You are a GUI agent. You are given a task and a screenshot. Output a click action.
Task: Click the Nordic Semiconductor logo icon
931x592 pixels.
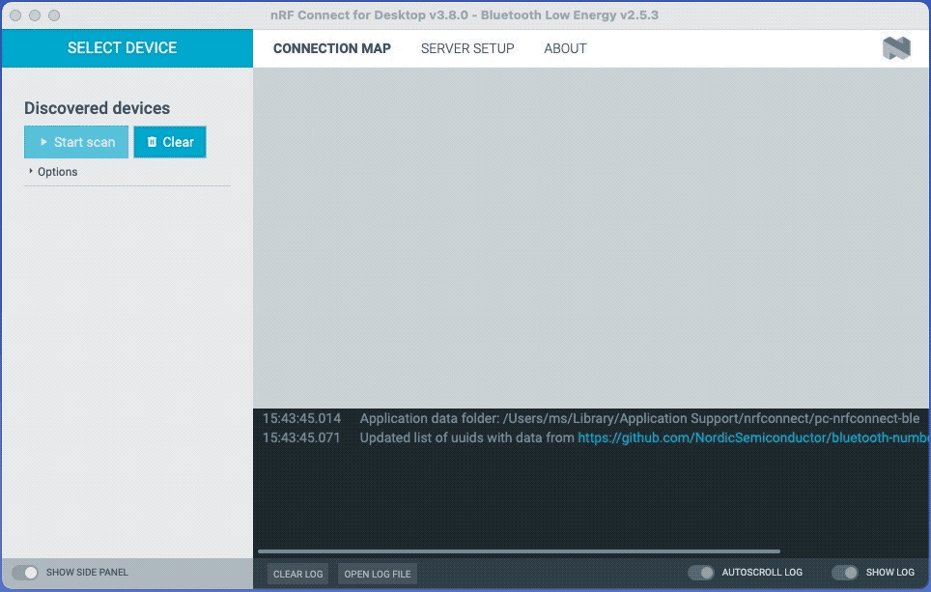coord(896,48)
